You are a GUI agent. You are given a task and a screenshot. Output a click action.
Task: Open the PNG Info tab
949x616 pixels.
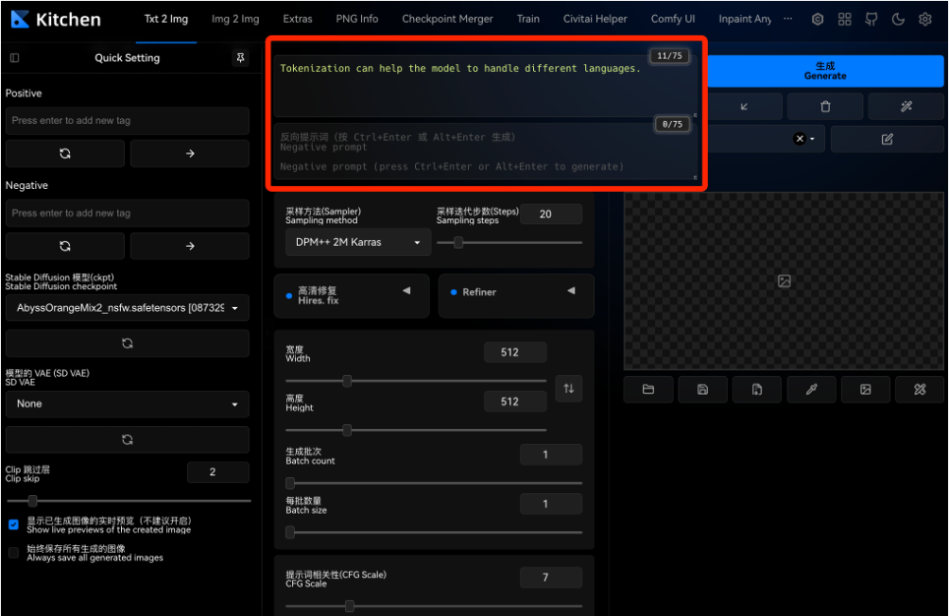(x=357, y=19)
